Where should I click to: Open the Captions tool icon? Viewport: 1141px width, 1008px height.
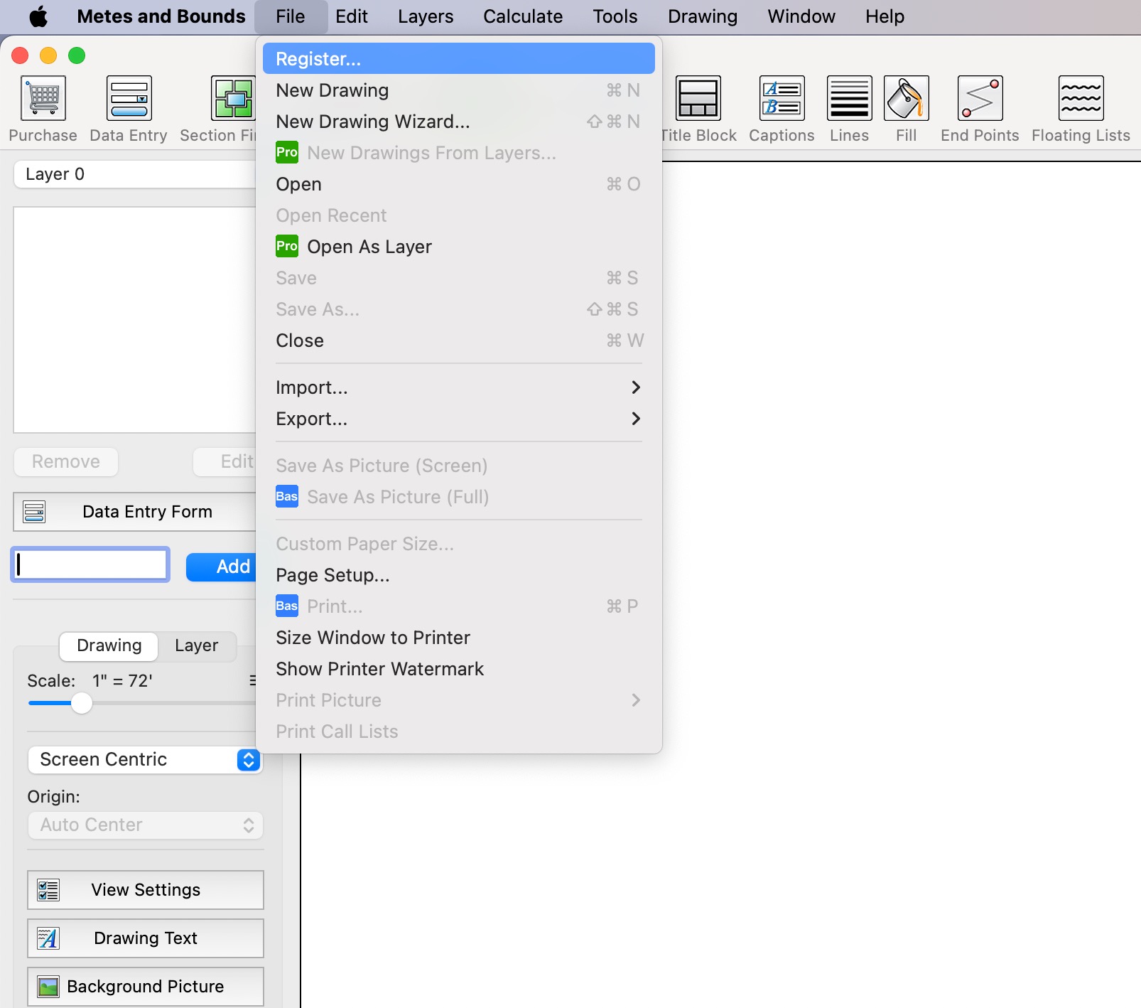pos(782,99)
